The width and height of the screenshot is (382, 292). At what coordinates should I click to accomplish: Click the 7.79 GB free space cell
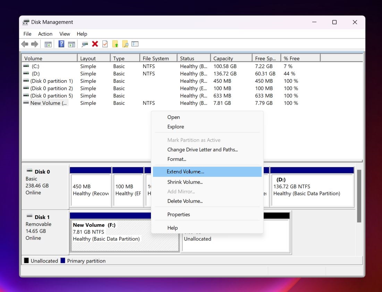[264, 103]
